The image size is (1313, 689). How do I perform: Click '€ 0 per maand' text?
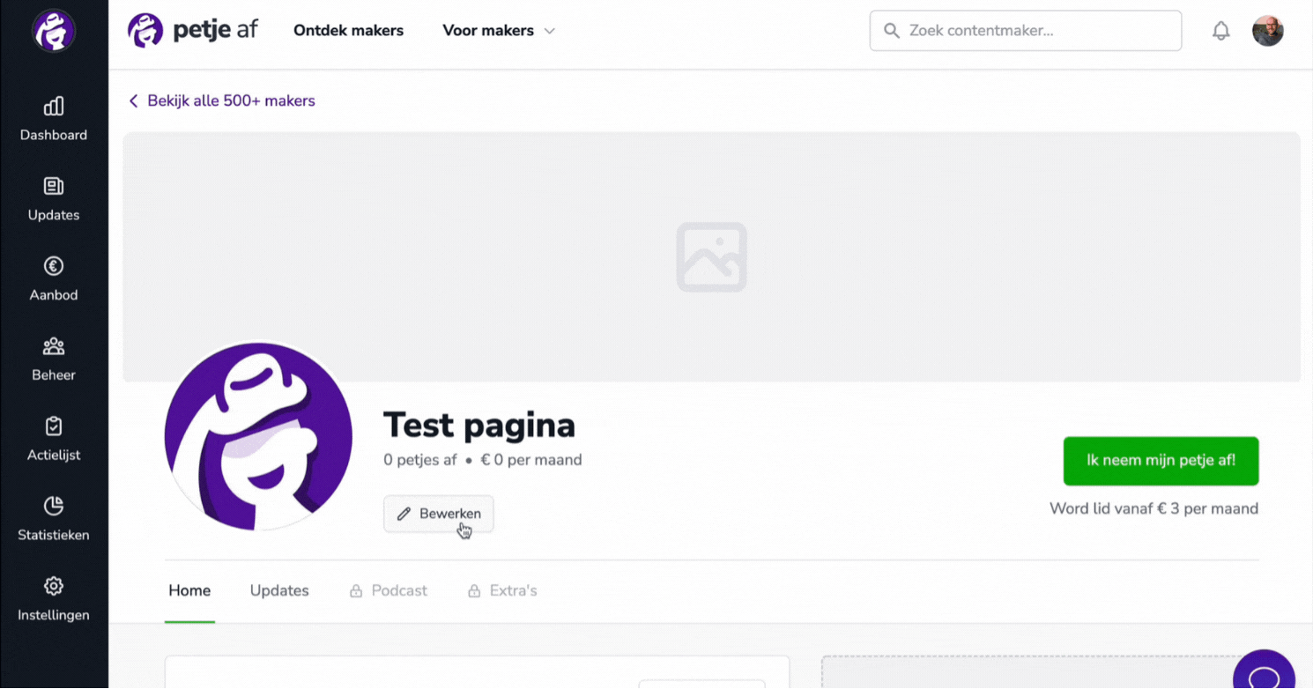[x=531, y=460]
